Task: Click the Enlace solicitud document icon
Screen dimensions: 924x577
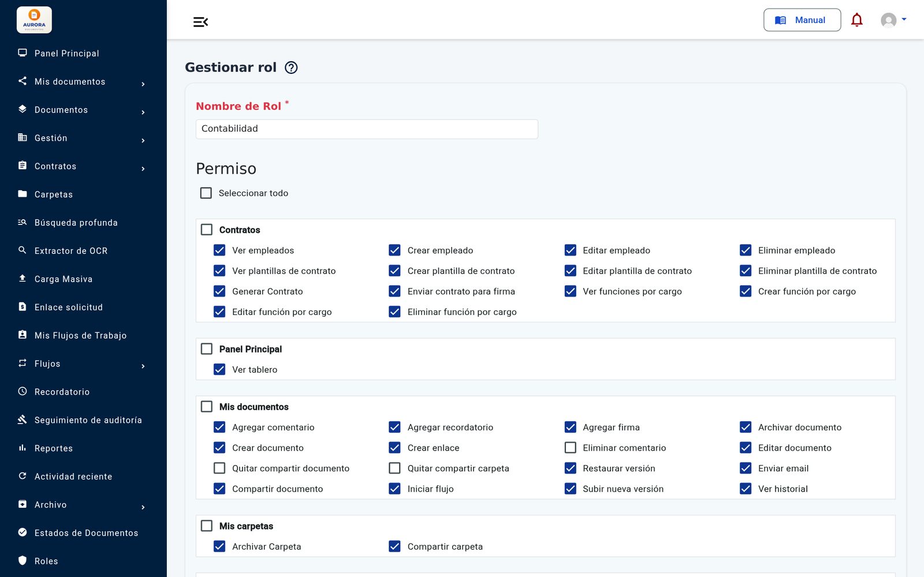Action: pyautogui.click(x=23, y=306)
